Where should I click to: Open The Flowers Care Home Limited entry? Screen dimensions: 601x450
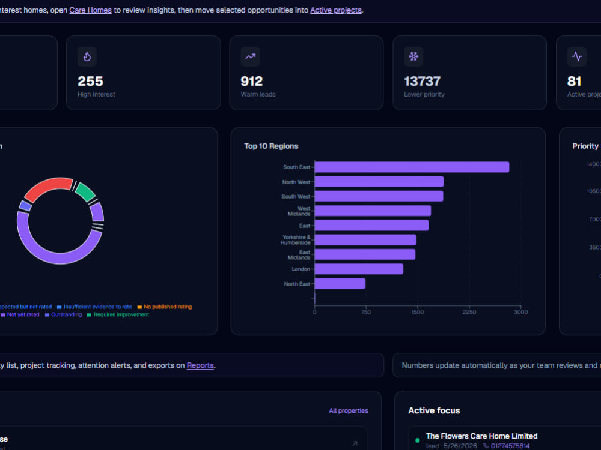[x=482, y=436]
